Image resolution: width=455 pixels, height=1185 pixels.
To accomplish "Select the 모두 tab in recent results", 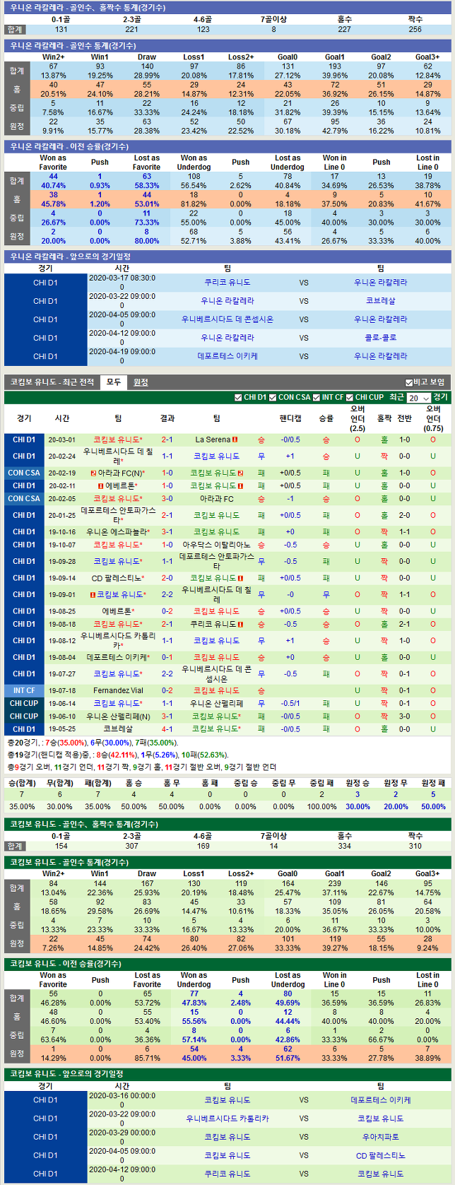I will pos(114,382).
